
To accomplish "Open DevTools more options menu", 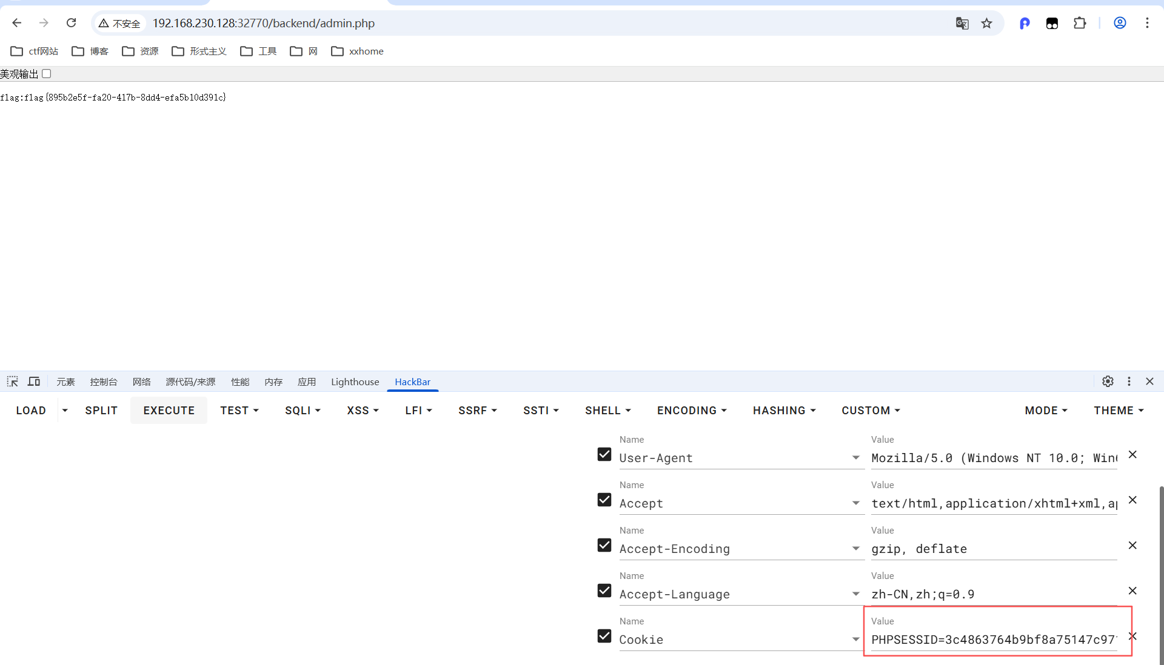I will click(1129, 382).
